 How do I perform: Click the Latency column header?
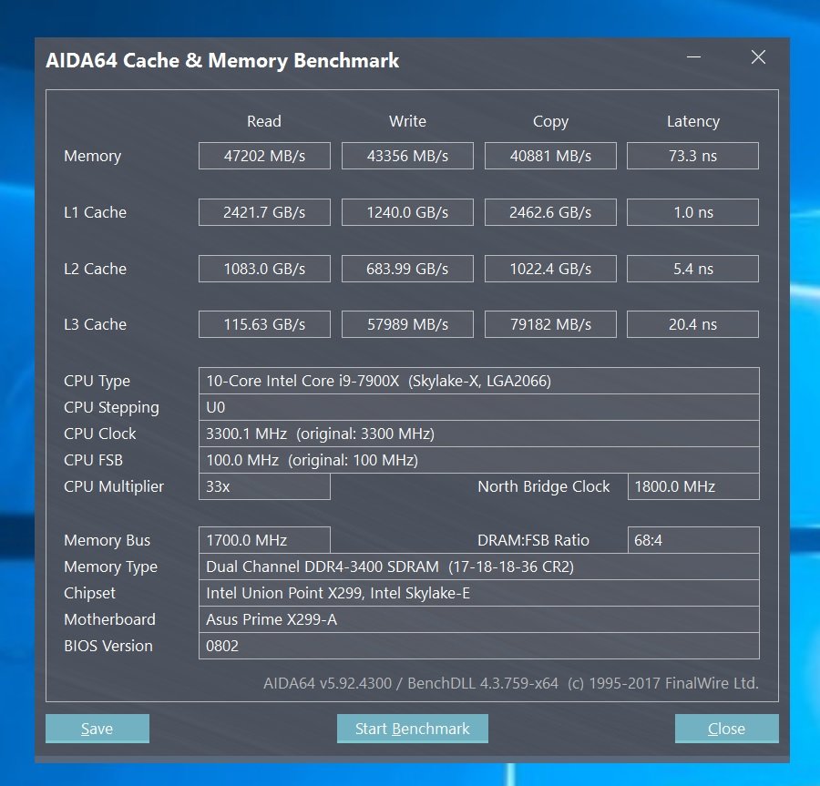[693, 122]
